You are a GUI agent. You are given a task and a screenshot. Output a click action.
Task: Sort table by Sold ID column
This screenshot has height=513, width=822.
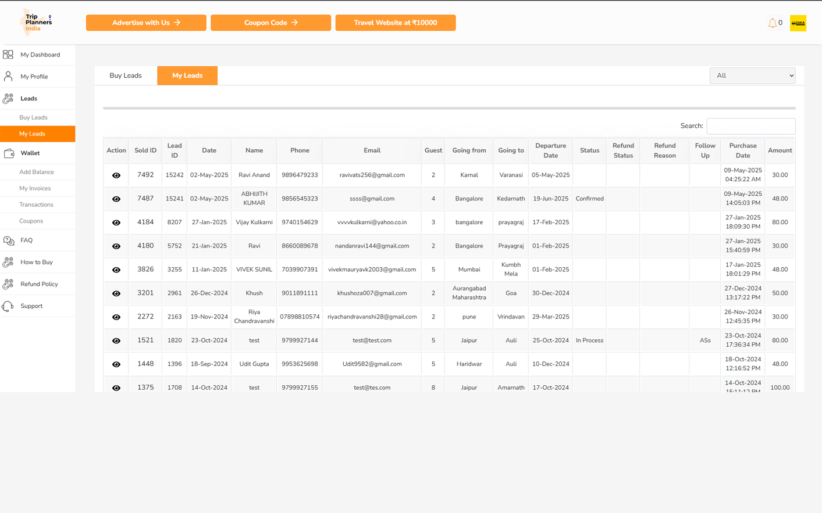(x=145, y=150)
